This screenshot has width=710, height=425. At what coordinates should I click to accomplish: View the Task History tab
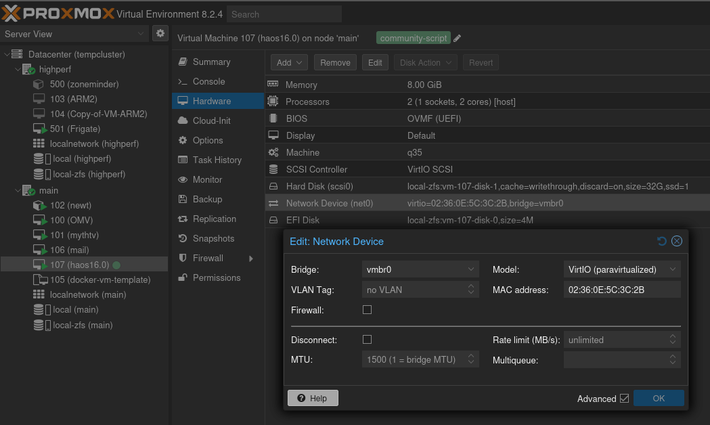click(218, 160)
